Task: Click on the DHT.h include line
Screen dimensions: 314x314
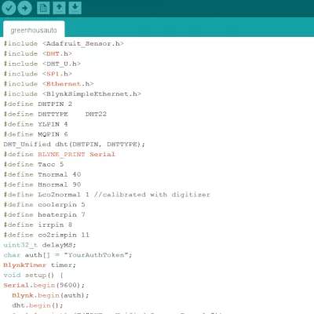Action: (38, 53)
